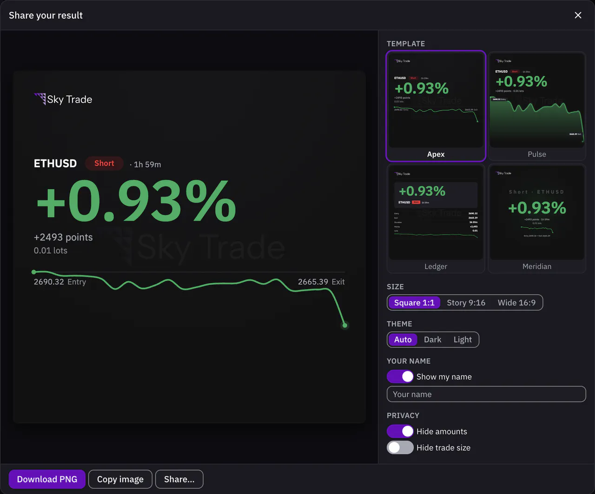The height and width of the screenshot is (494, 595).
Task: Pick the Ledger template
Action: tap(436, 218)
